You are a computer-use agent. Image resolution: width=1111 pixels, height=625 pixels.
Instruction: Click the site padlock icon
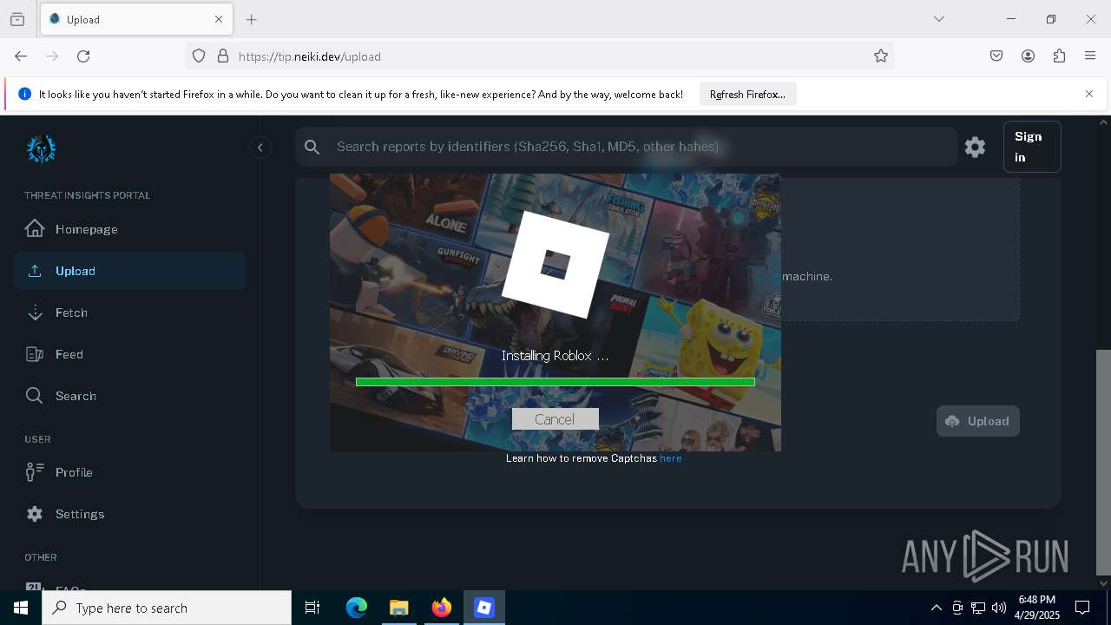coord(223,56)
